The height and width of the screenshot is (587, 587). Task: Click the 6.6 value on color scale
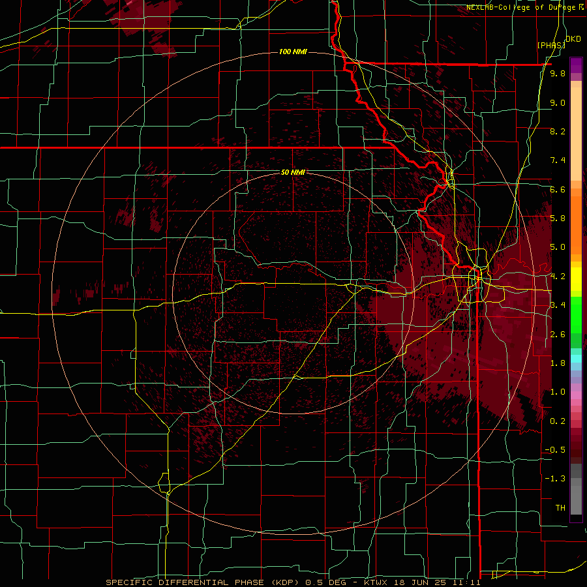[x=558, y=189]
